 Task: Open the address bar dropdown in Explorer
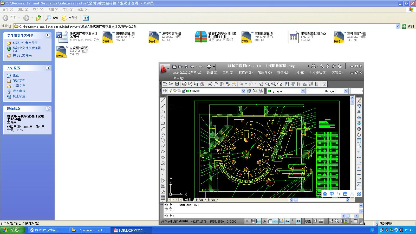pyautogui.click(x=398, y=26)
